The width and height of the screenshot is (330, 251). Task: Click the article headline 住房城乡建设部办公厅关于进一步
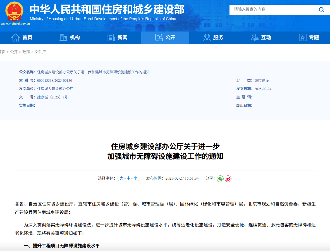[x=165, y=146]
